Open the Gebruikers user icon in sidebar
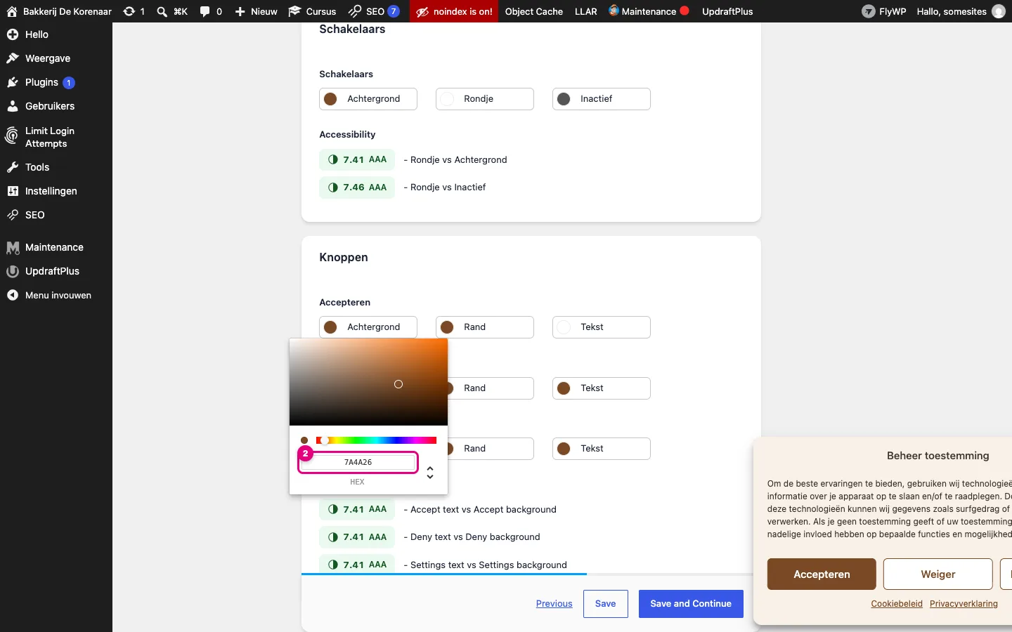Viewport: 1012px width, 632px height. [12, 106]
